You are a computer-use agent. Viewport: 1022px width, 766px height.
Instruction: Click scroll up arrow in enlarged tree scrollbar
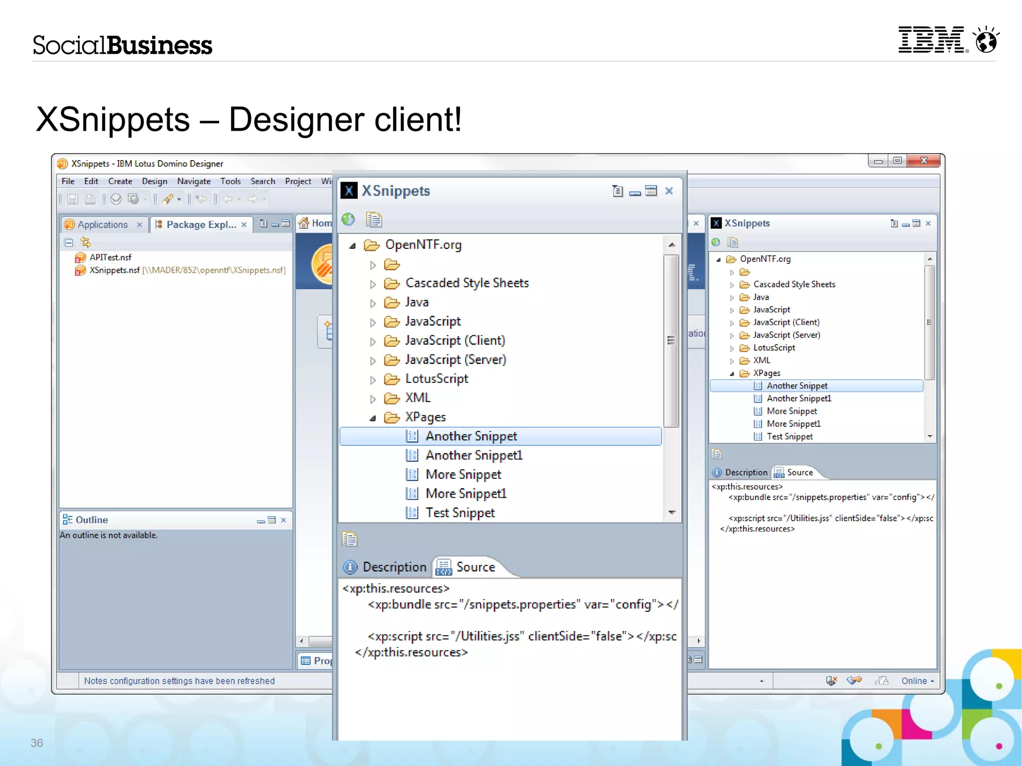click(672, 244)
